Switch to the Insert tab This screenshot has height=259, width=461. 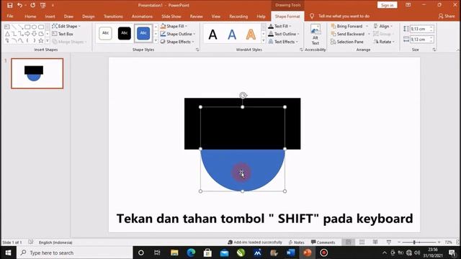50,17
